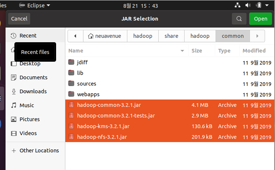Go to first hadoop path segment
275x170 pixels.
(x=143, y=36)
